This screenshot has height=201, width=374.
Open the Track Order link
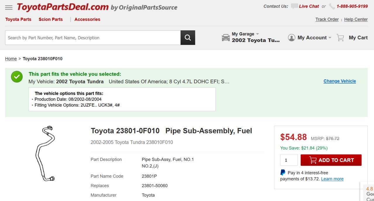(x=327, y=19)
